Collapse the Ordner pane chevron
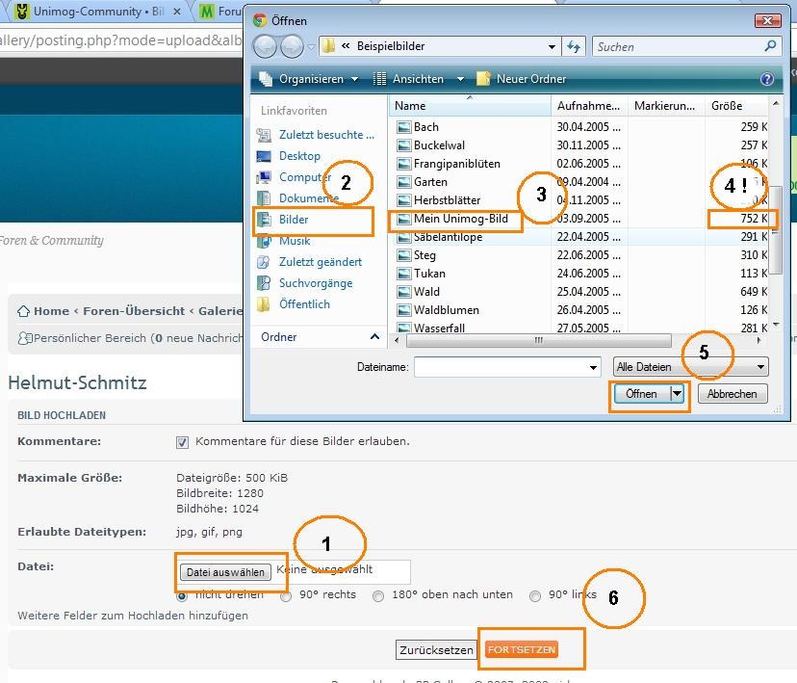Screen dimensions: 797x683 [x=375, y=337]
